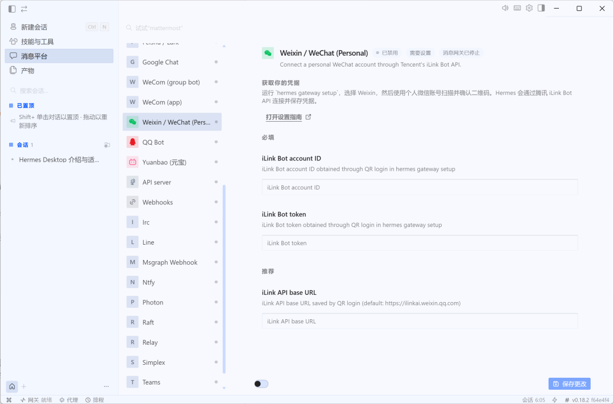Click the QQ Bot penguin icon
The image size is (614, 404).
click(x=132, y=142)
